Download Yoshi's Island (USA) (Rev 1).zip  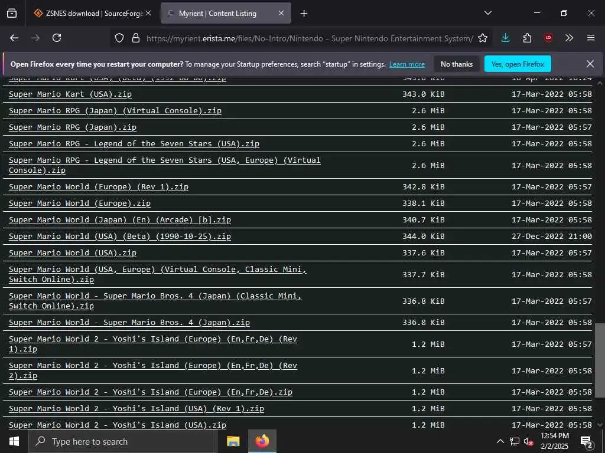pyautogui.click(x=136, y=409)
